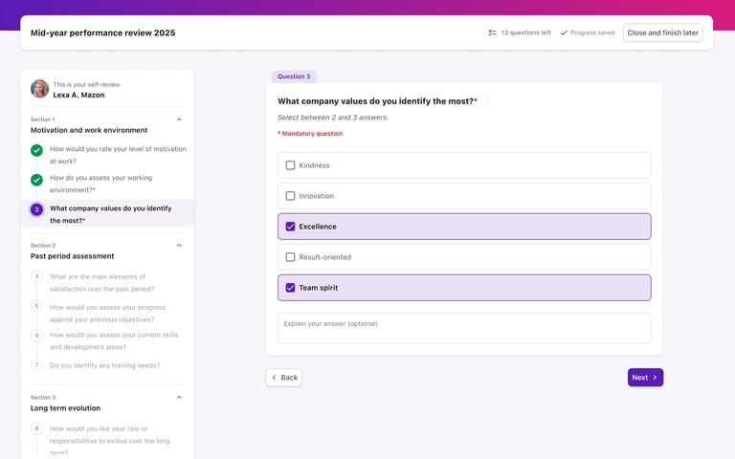Click the Progress saved checkmark icon

click(564, 33)
